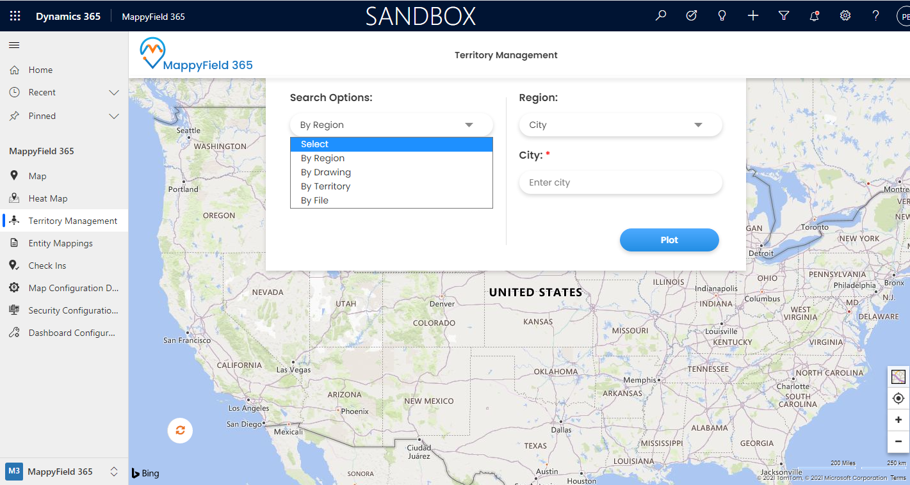Click the advanced find filter icon

[x=784, y=16]
